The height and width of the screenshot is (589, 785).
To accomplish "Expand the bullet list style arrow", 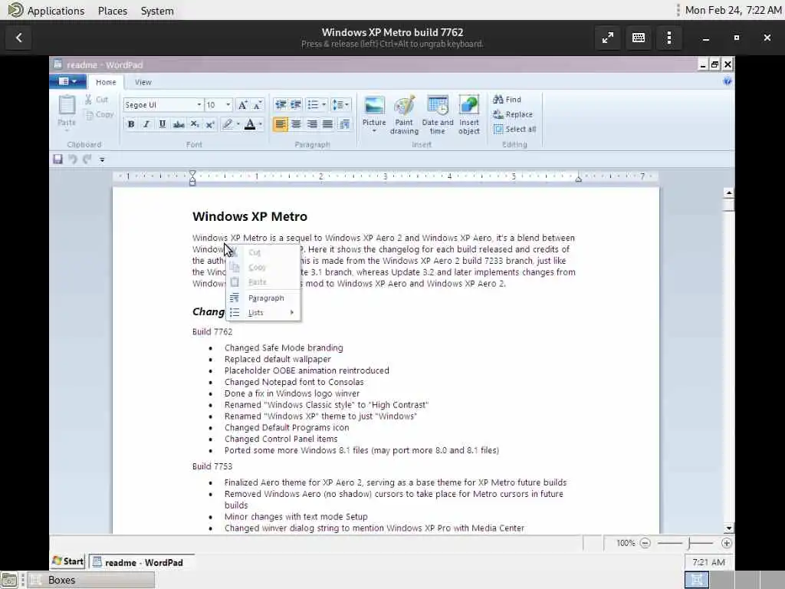I will pos(324,104).
